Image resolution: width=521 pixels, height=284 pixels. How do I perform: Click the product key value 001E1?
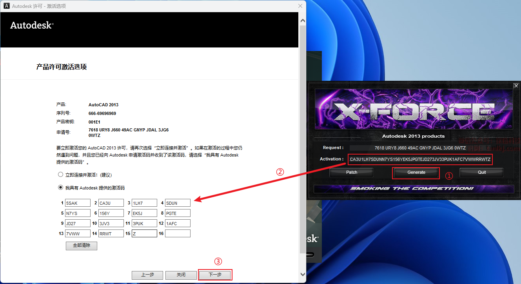[x=94, y=122]
